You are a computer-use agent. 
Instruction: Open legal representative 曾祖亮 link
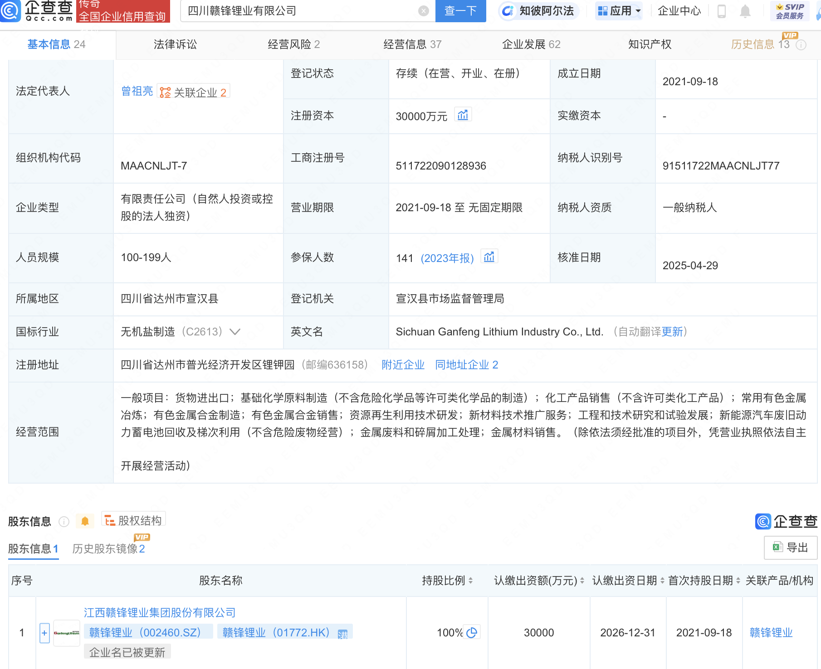[137, 91]
